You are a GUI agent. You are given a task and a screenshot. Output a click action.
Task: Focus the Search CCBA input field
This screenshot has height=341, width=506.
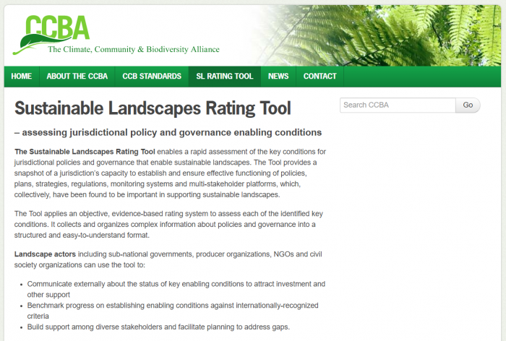(x=398, y=105)
